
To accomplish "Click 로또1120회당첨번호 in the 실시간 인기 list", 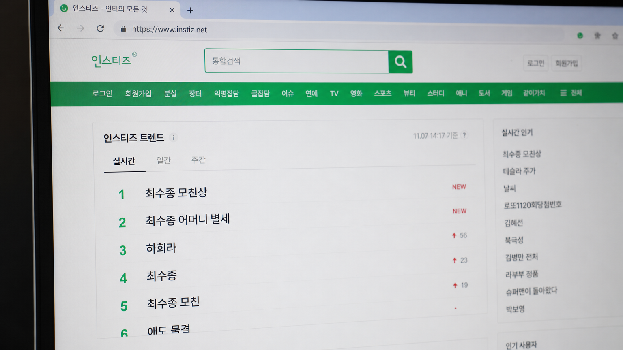I will (x=533, y=205).
